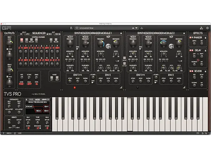The height and width of the screenshot is (158, 211).
Task: Toggle the sequencer Key/Latch input switch
Action: point(24,34)
